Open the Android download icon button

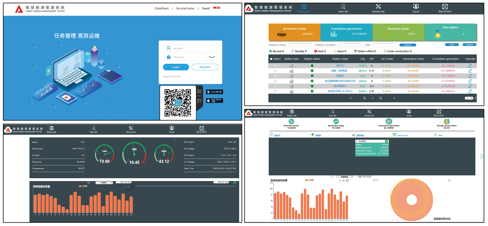point(214,92)
